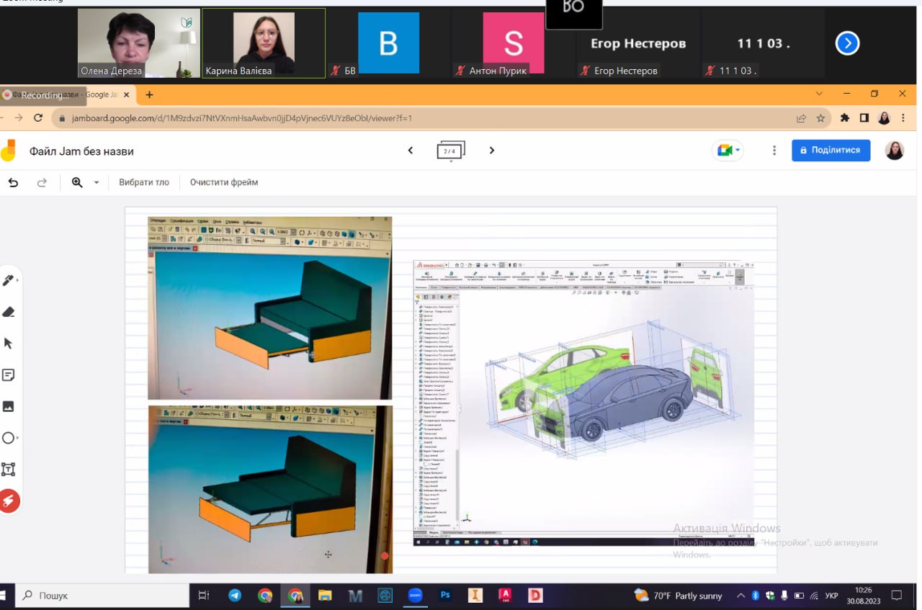Select the Pen tool in Jamboard
Viewport: 922px width, 610px height.
tap(9, 280)
